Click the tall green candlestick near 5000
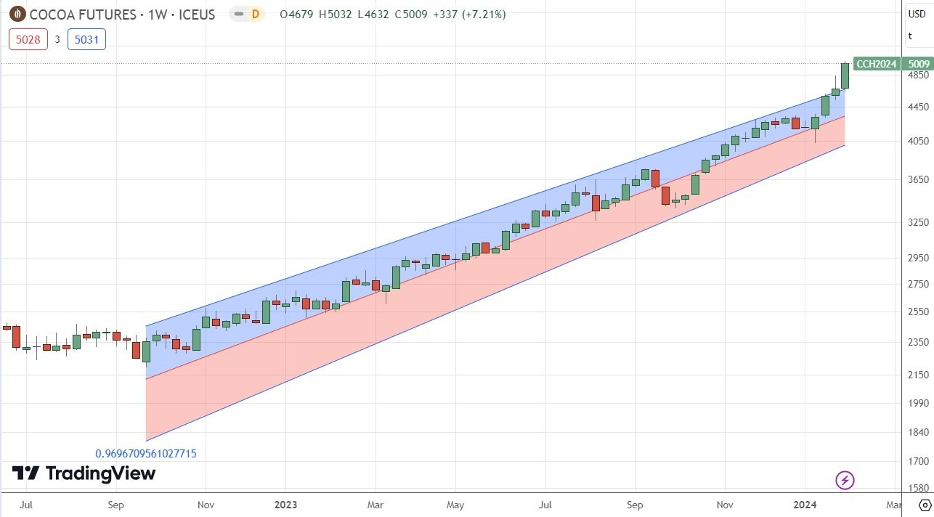The height and width of the screenshot is (517, 934). [x=845, y=76]
